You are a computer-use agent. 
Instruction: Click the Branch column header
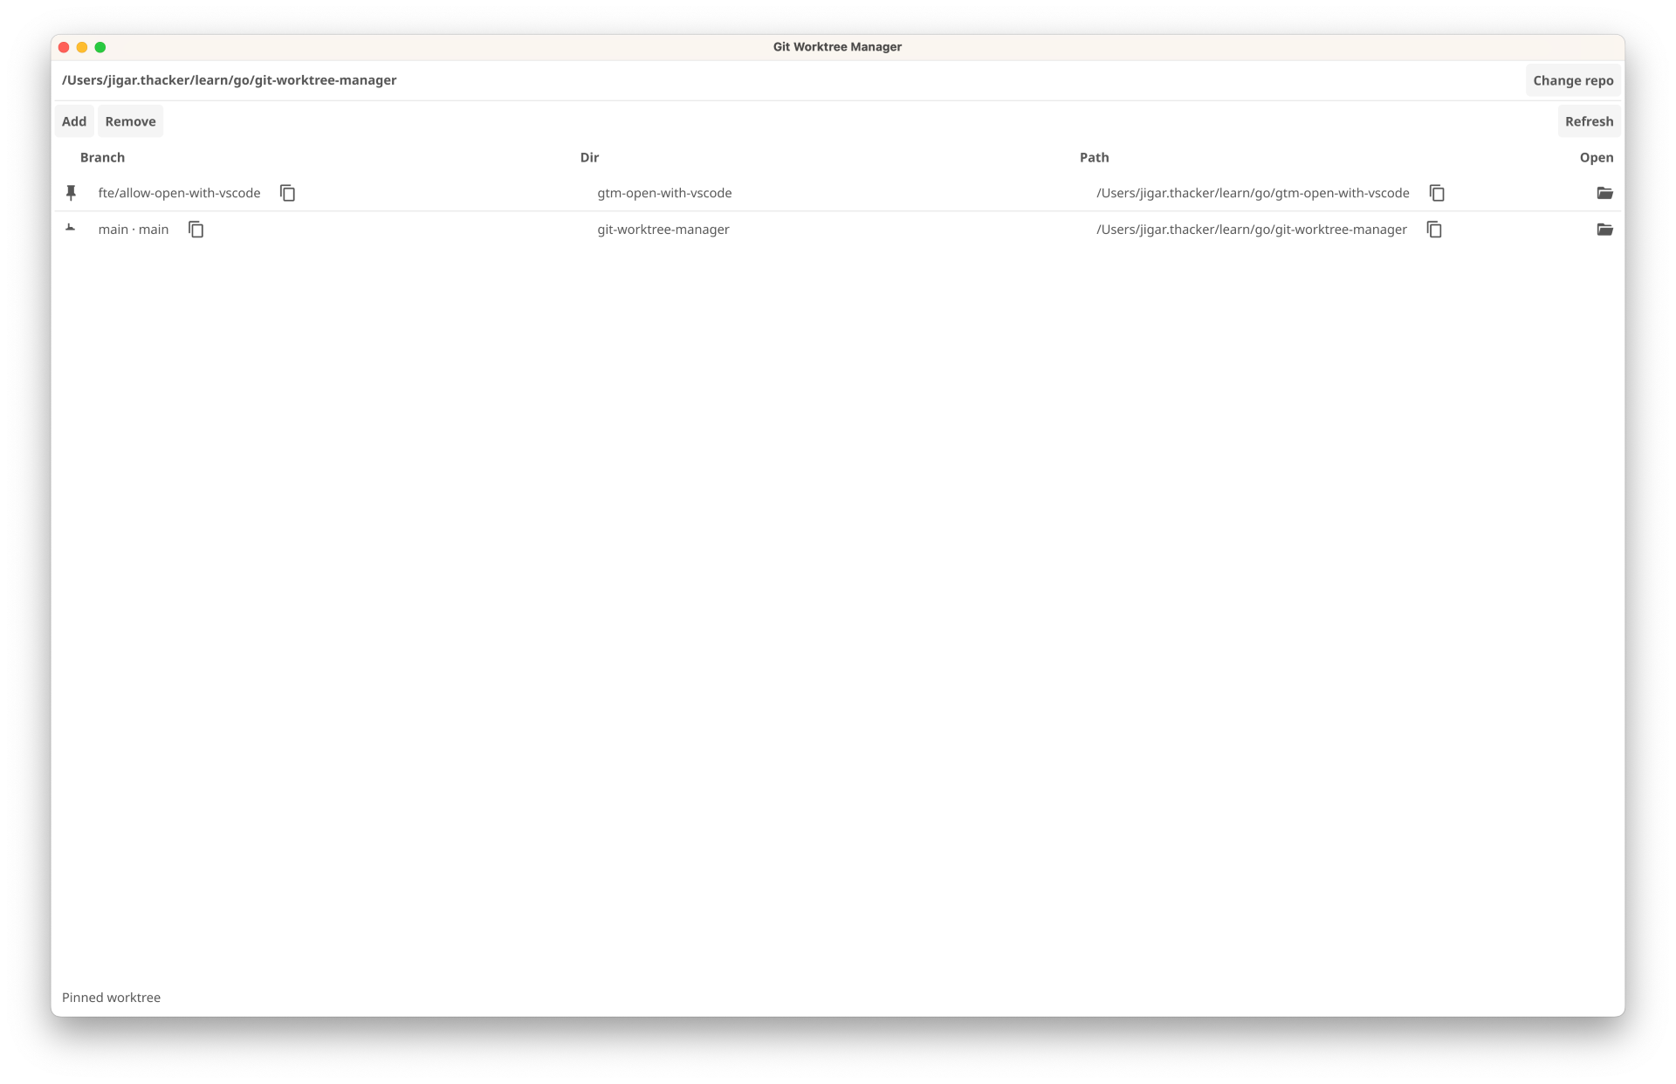102,157
